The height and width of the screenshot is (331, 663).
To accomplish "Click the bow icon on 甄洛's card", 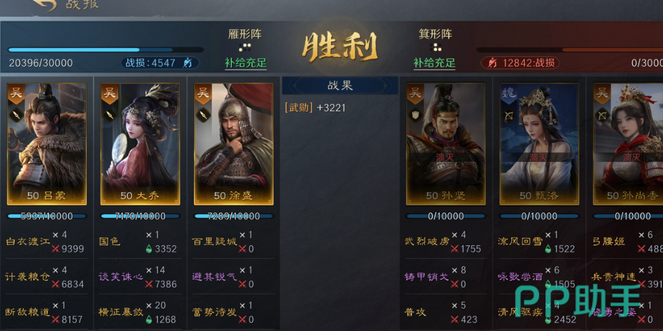I will coord(509,114).
